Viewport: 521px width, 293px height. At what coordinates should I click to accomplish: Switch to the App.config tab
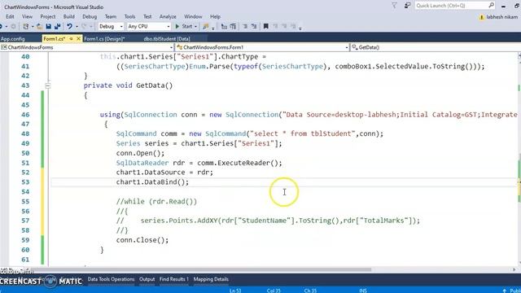13,39
